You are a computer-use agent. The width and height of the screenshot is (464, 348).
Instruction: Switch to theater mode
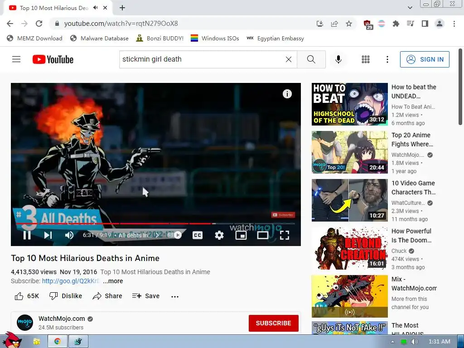pyautogui.click(x=262, y=235)
